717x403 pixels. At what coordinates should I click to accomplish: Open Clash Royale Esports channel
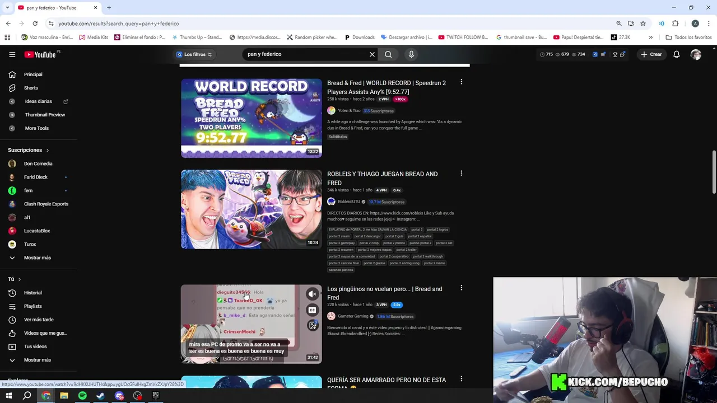coord(46,204)
